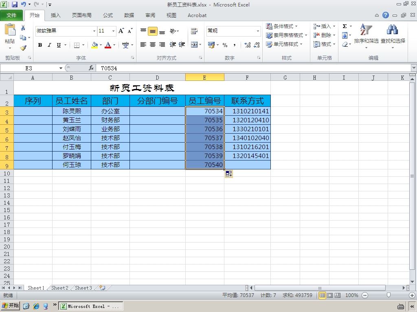Screen dimensions: 417x312
Task: Click the AutoSum sigma icon
Action: [345, 26]
